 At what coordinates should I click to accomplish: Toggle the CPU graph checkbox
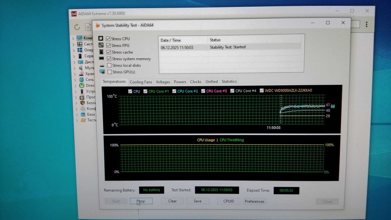pyautogui.click(x=130, y=91)
